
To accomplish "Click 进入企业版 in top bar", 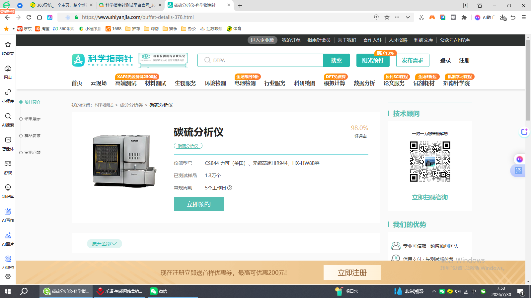I will tap(262, 40).
